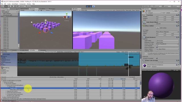182x102 pixels.
Task: Select the Move tool in toolbar
Action: pos(6,6)
